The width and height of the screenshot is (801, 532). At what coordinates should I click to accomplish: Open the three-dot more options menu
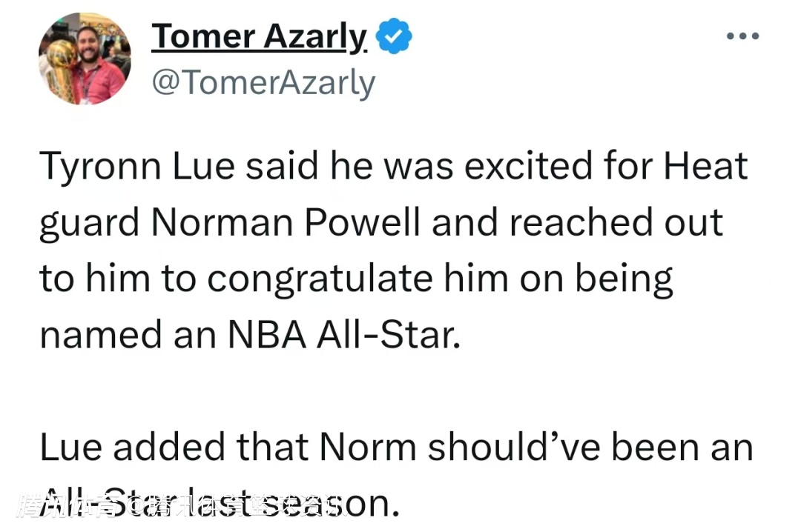pos(742,36)
